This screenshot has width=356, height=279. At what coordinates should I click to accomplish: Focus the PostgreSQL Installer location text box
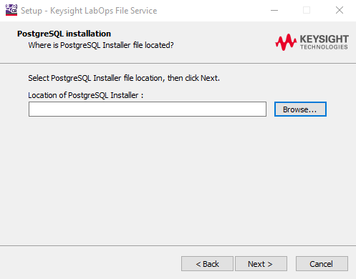click(148, 109)
